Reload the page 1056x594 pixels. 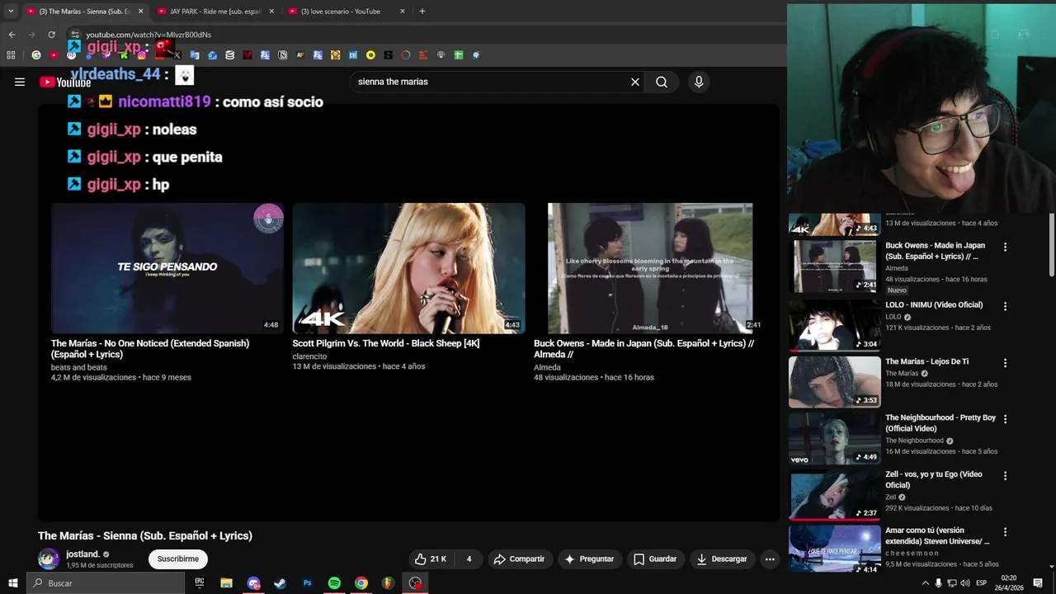tap(51, 35)
